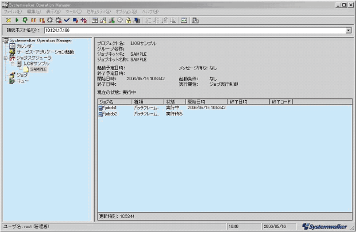The image size is (356, 232).
Task: Click the yellow padlock toolbar icon
Action: point(128,20)
